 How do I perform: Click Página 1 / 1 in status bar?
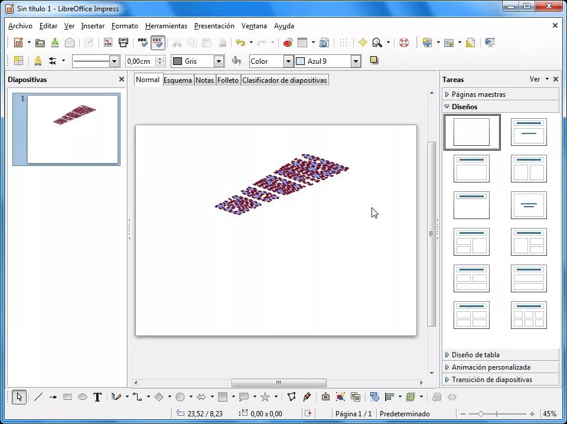(353, 414)
